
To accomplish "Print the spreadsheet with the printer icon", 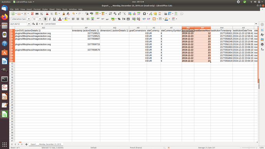I will 37,14.
